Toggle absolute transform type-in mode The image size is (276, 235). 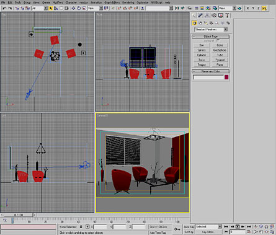coord(87,227)
